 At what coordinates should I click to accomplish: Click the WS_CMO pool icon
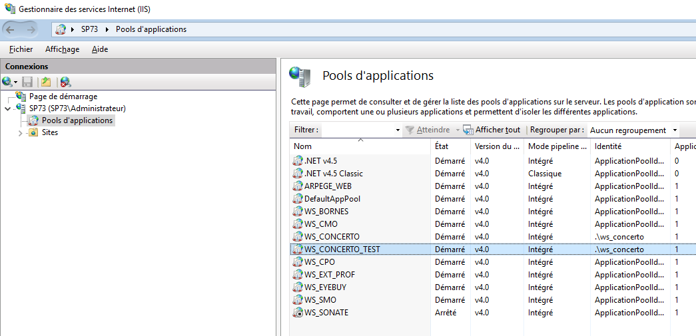coord(298,224)
